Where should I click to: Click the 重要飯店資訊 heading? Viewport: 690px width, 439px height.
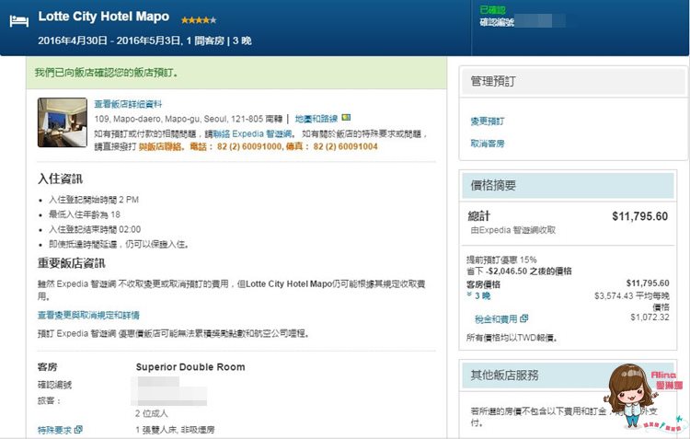point(71,263)
